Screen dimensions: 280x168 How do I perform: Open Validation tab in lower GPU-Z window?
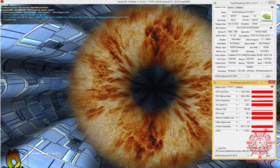239,87
